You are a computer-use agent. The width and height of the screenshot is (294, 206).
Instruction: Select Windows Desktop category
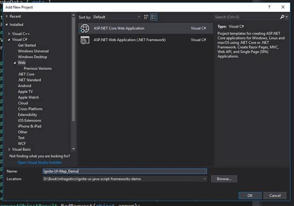32,57
